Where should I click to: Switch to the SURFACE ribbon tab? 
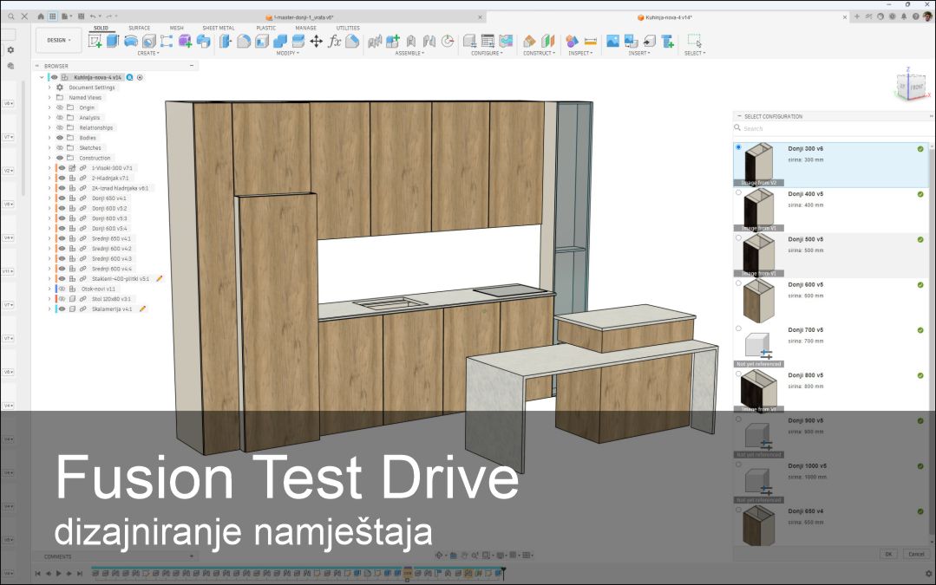tap(139, 28)
